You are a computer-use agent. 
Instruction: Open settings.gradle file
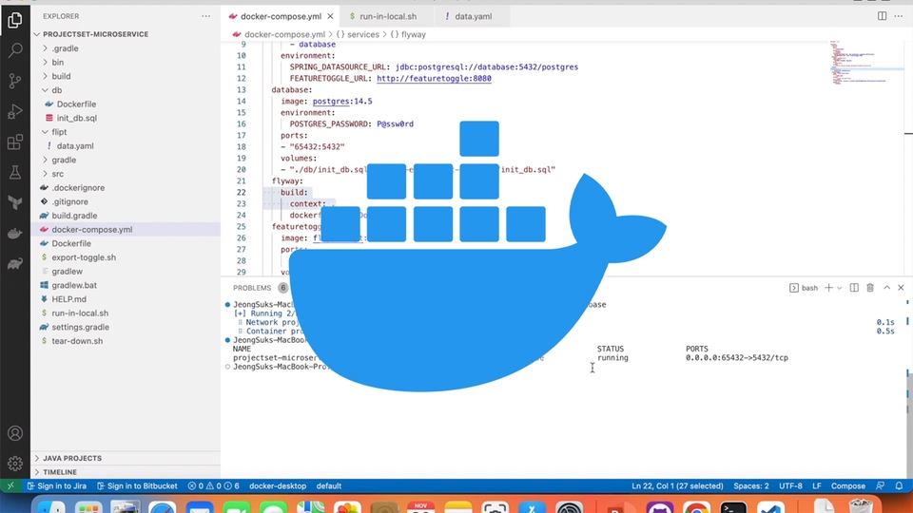click(80, 327)
